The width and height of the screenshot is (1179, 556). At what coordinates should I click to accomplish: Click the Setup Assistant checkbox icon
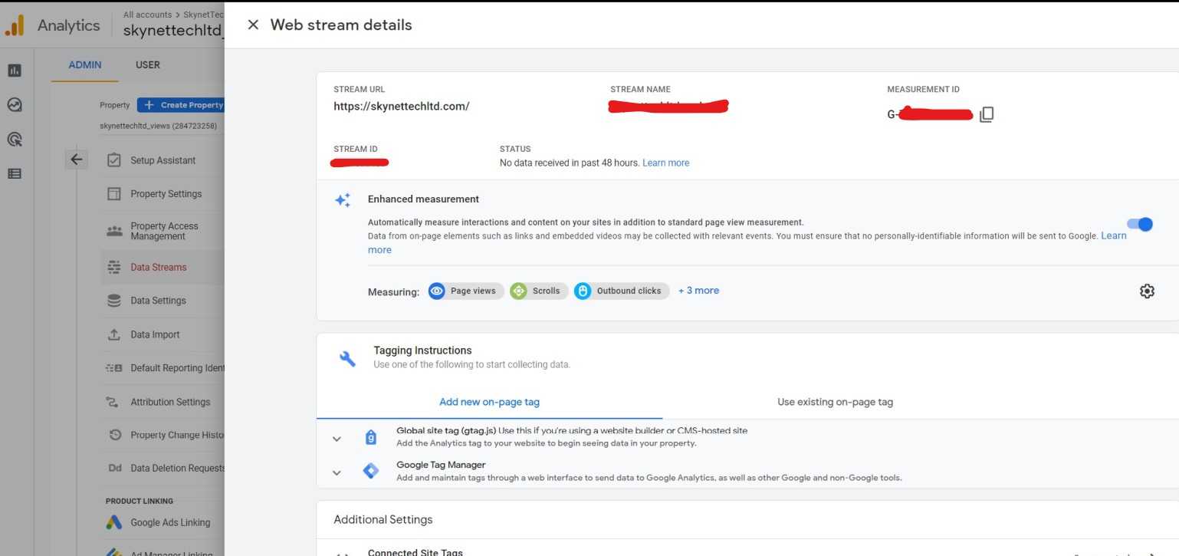[x=114, y=160]
